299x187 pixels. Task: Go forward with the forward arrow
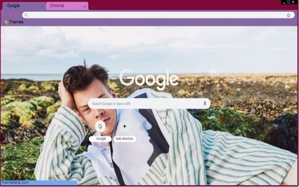pyautogui.click(x=11, y=14)
